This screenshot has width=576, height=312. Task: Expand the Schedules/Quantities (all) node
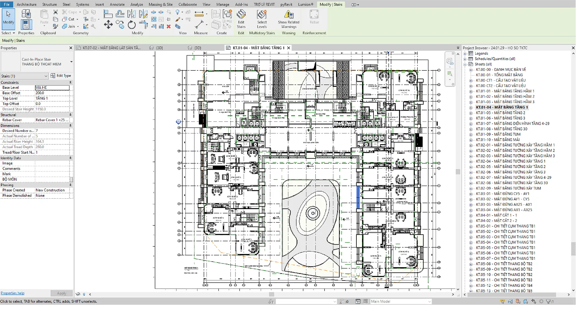[x=465, y=59]
